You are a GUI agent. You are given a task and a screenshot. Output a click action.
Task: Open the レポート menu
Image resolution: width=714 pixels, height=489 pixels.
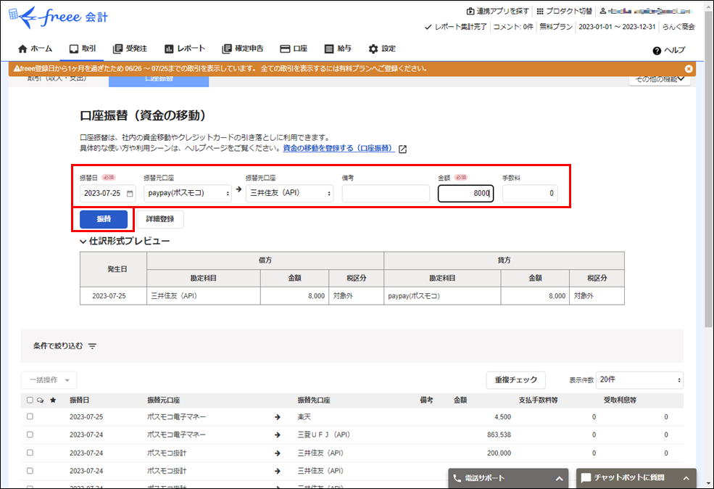pyautogui.click(x=184, y=49)
